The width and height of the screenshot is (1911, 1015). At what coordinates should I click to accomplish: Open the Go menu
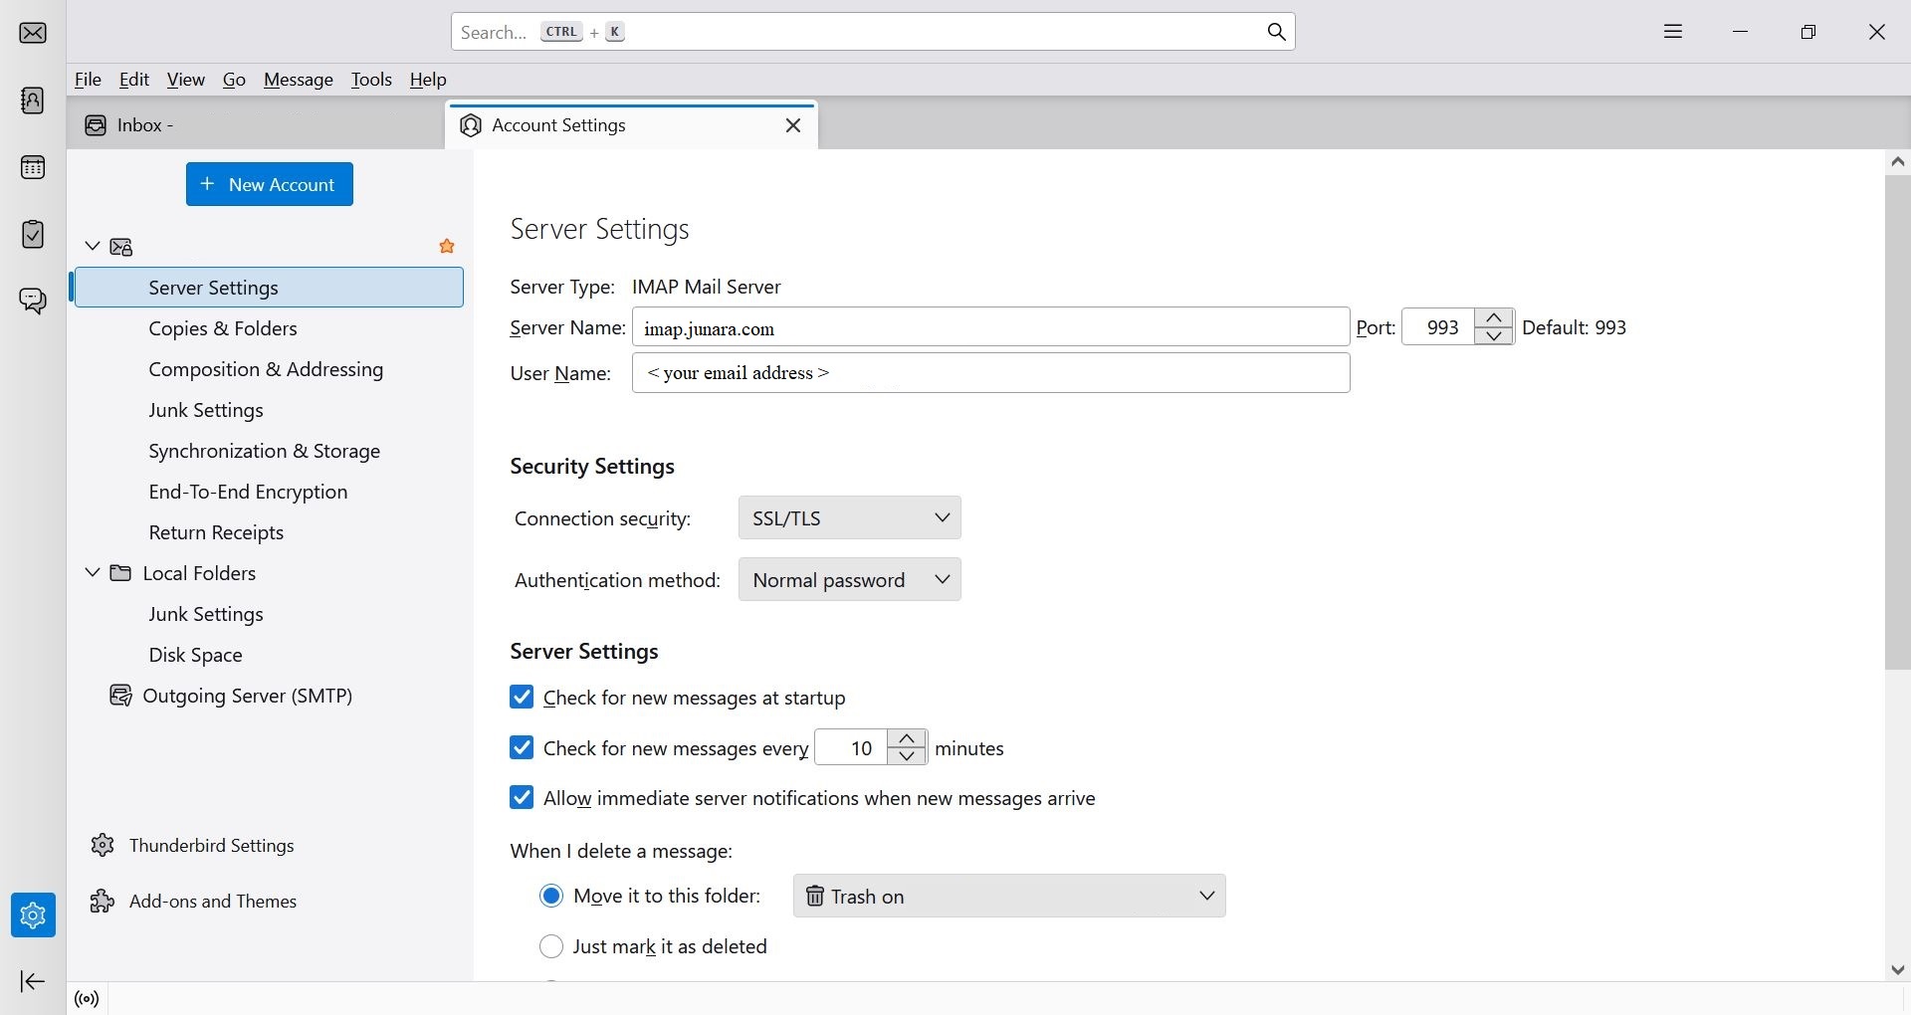[234, 80]
